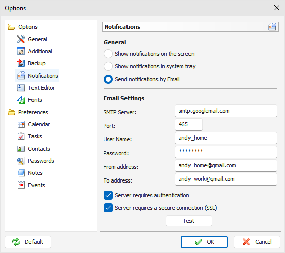Select Show notifications in system tray
Viewport: 285px width, 253px height.
[x=108, y=66]
